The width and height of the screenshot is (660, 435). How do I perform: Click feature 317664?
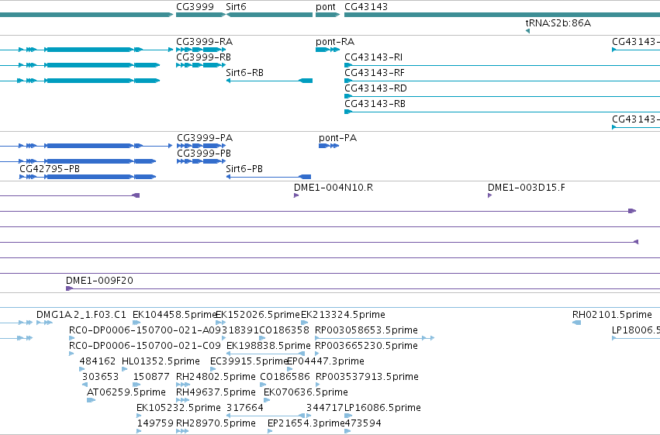click(x=267, y=416)
